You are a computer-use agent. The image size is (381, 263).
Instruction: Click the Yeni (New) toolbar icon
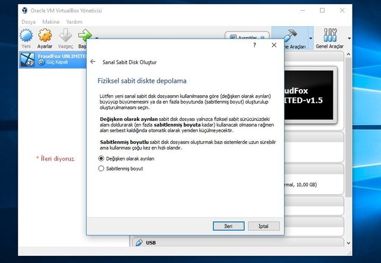(x=26, y=36)
